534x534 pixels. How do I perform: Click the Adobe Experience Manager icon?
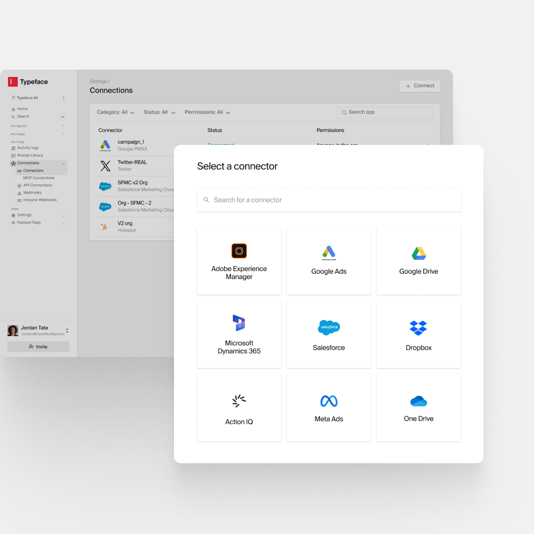tap(239, 251)
